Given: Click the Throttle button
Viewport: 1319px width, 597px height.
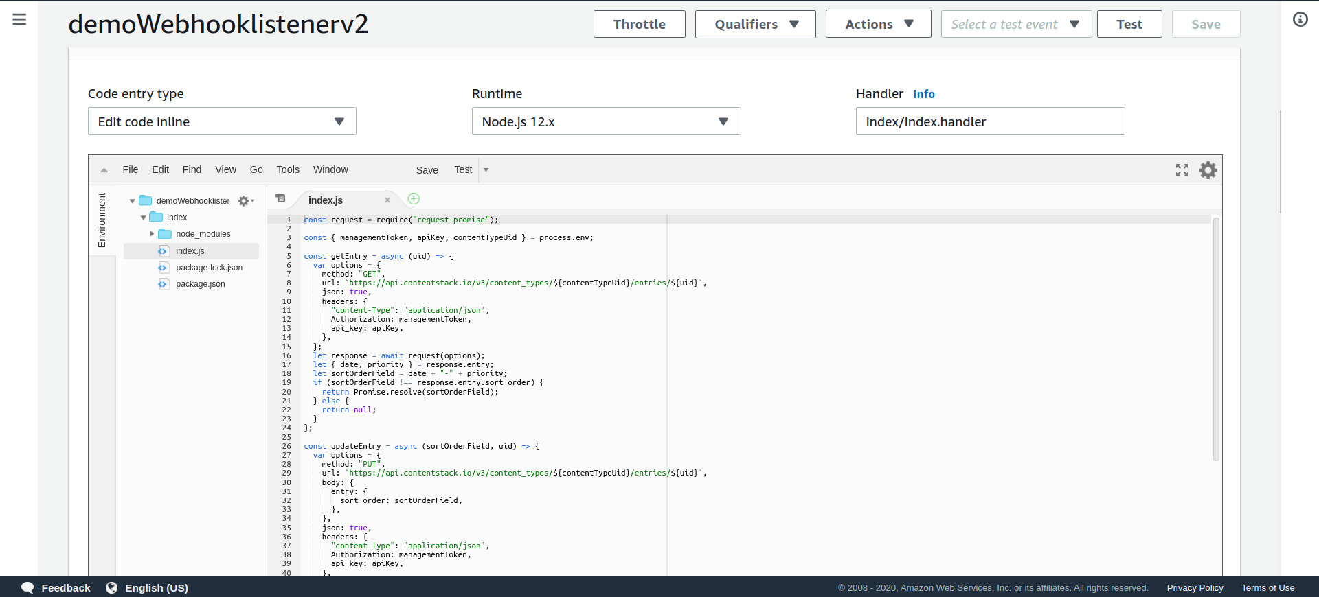Looking at the screenshot, I should [640, 24].
